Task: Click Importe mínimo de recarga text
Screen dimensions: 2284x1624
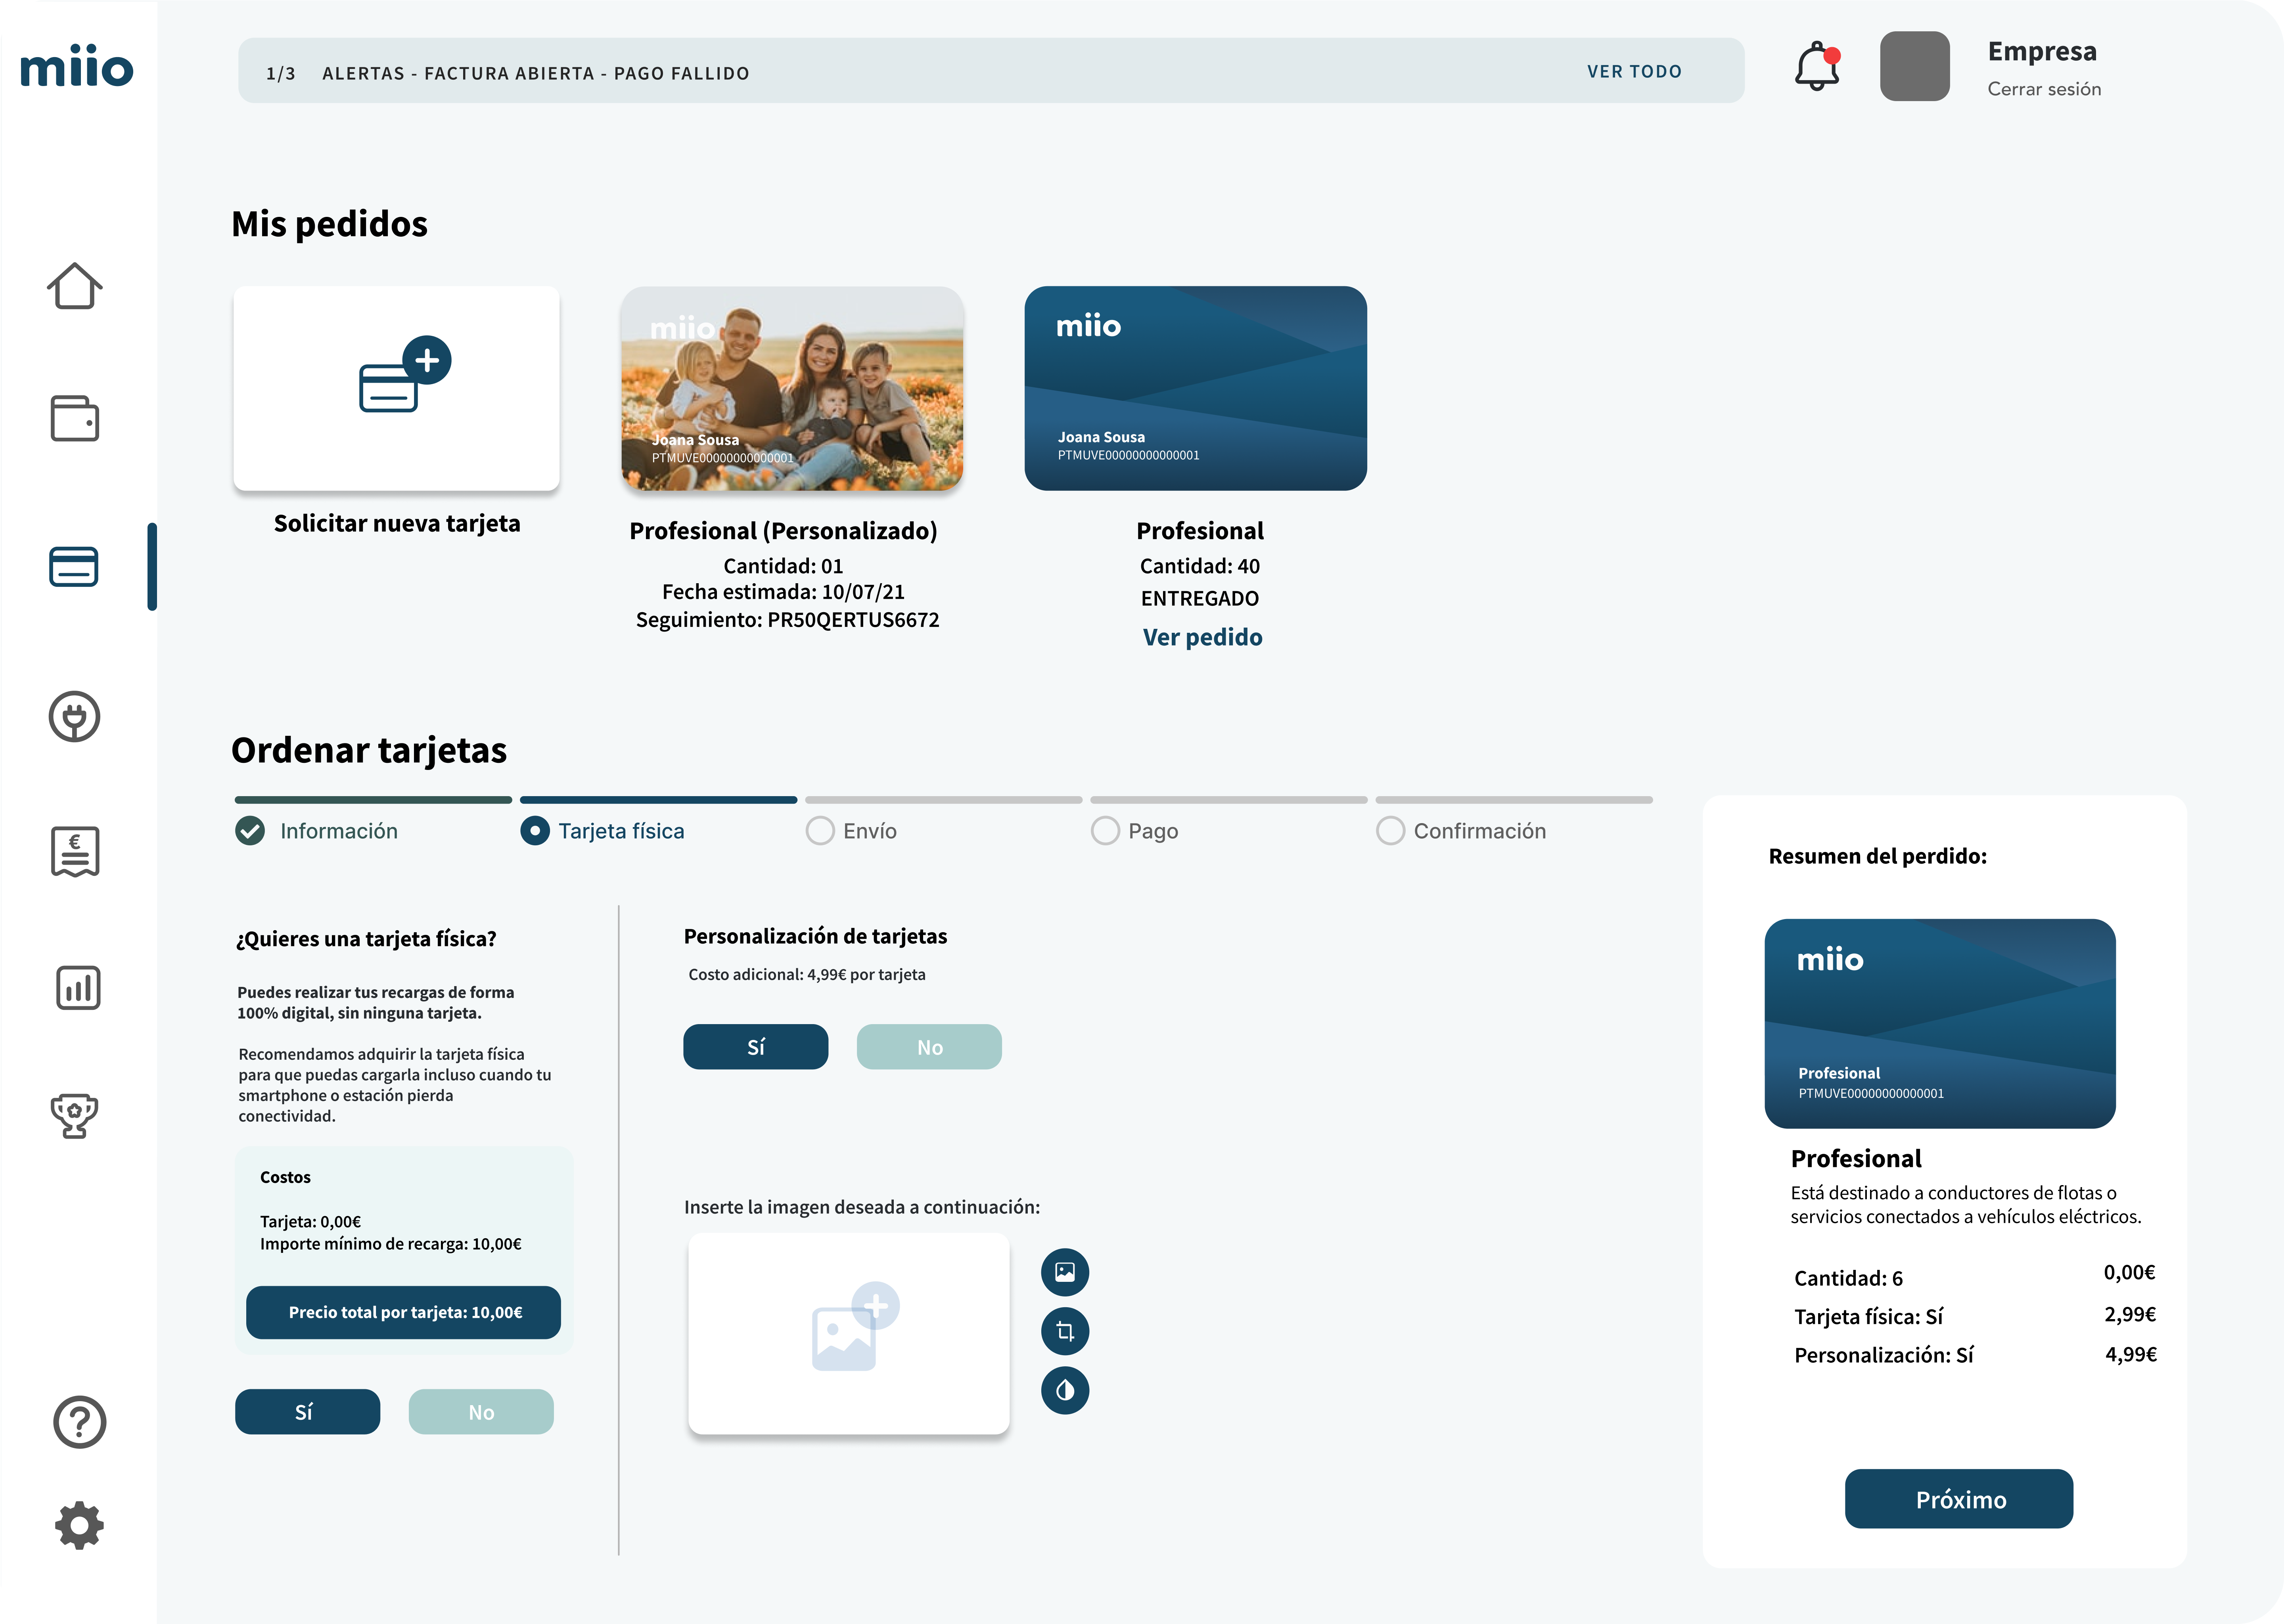Action: (x=390, y=1244)
